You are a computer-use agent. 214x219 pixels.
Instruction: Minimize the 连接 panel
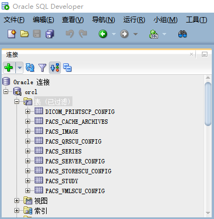point(205,54)
